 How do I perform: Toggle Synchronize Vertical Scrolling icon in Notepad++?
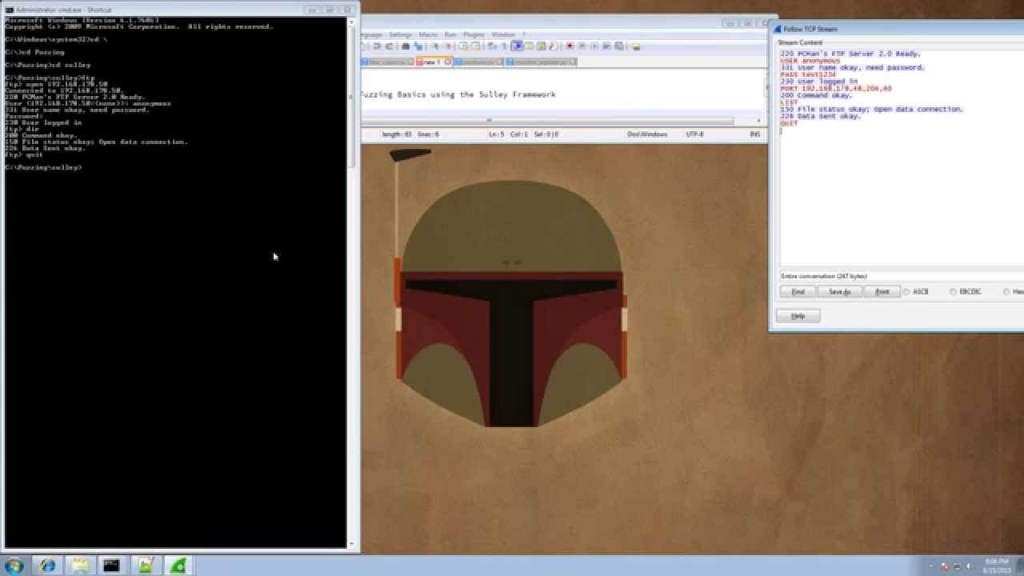pos(464,46)
